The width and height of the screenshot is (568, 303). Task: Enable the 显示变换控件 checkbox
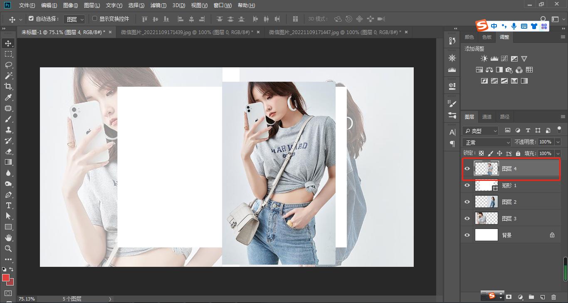coord(94,19)
